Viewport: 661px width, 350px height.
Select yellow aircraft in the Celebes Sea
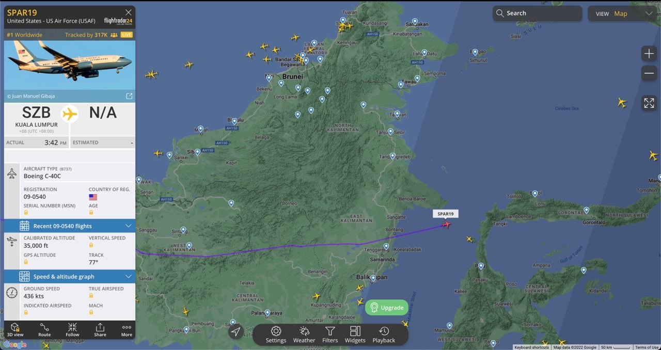pos(622,103)
